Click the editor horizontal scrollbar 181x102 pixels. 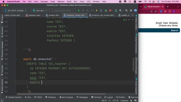coord(61,94)
